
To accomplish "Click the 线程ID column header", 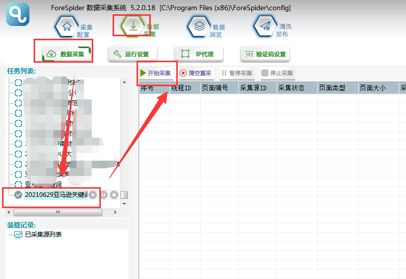I will 185,88.
